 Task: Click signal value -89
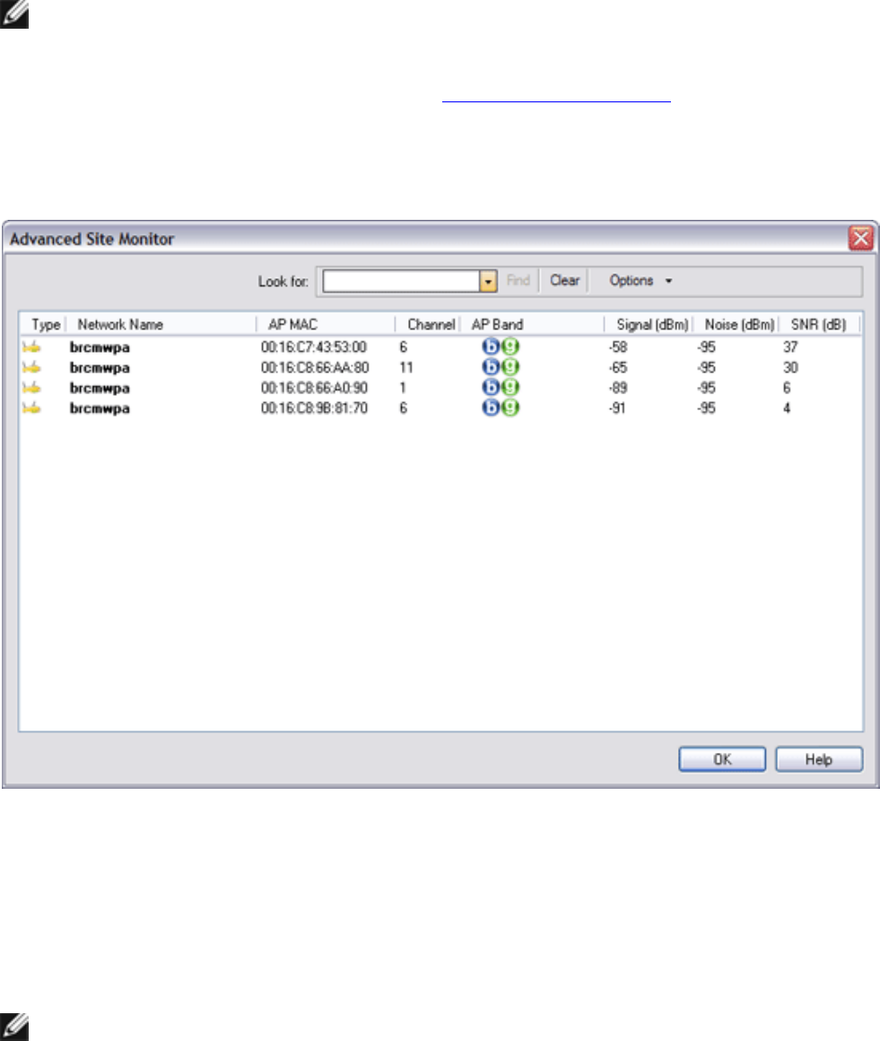(618, 388)
